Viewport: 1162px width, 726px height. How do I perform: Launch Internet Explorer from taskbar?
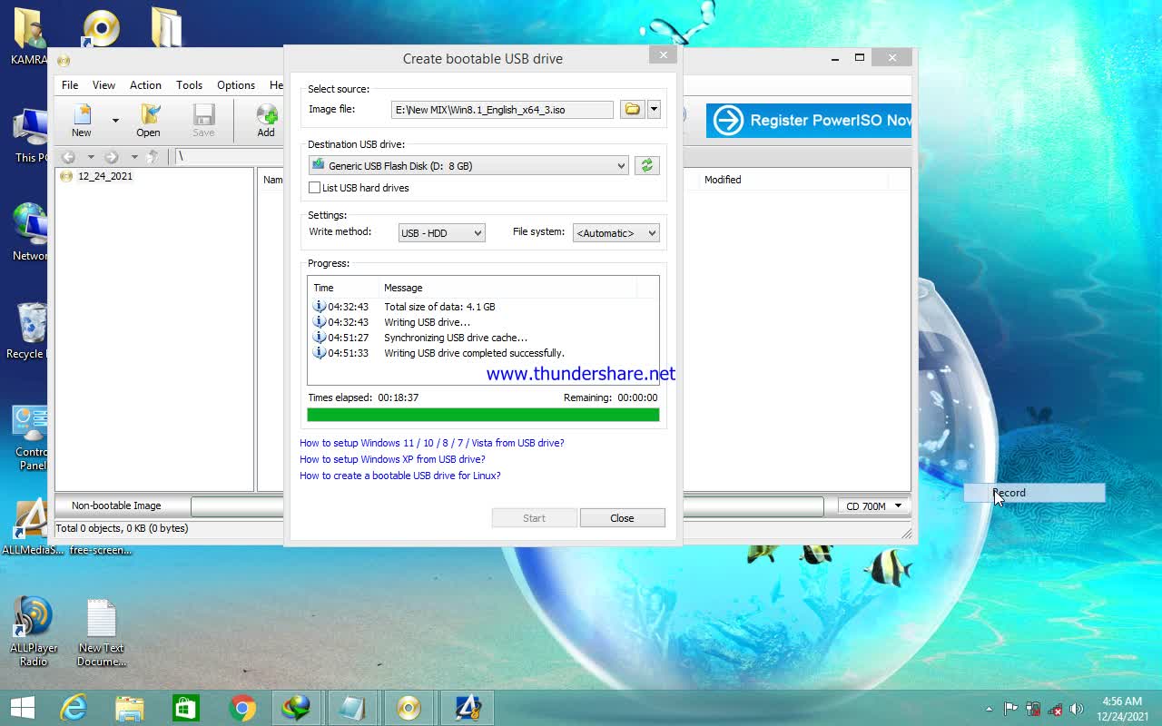tap(73, 708)
